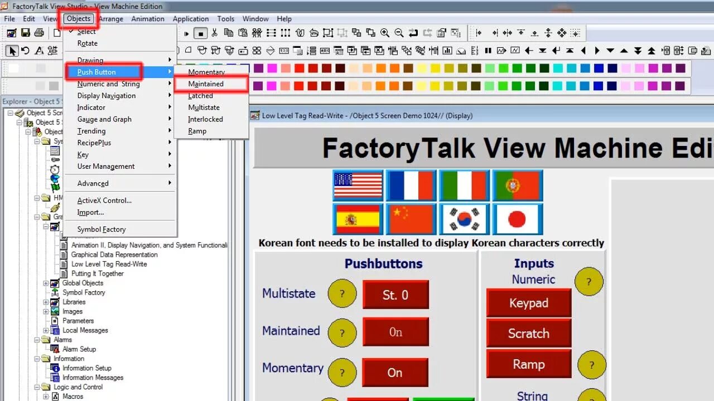Select Interlocked push button entry
Image resolution: width=714 pixels, height=401 pixels.
click(x=205, y=119)
